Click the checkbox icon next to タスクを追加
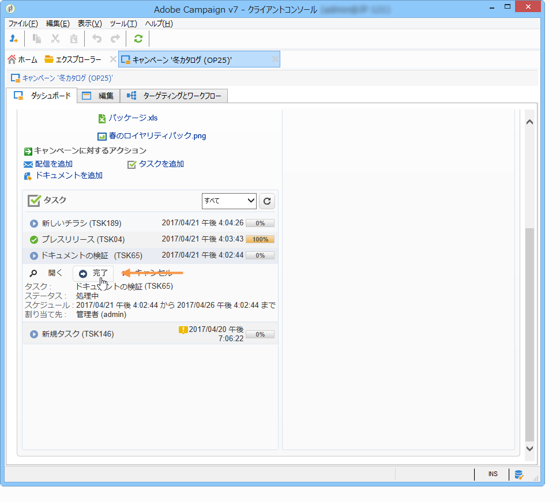Screen dimensions: 560x502 132,164
